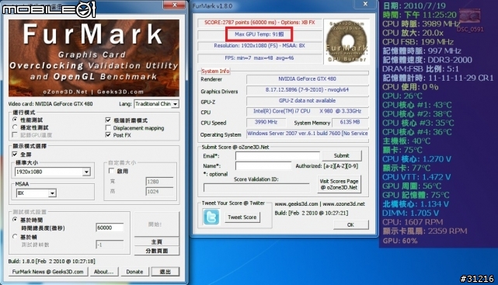Click the frame count field -1
The width and height of the screenshot is (498, 285).
click(x=110, y=245)
